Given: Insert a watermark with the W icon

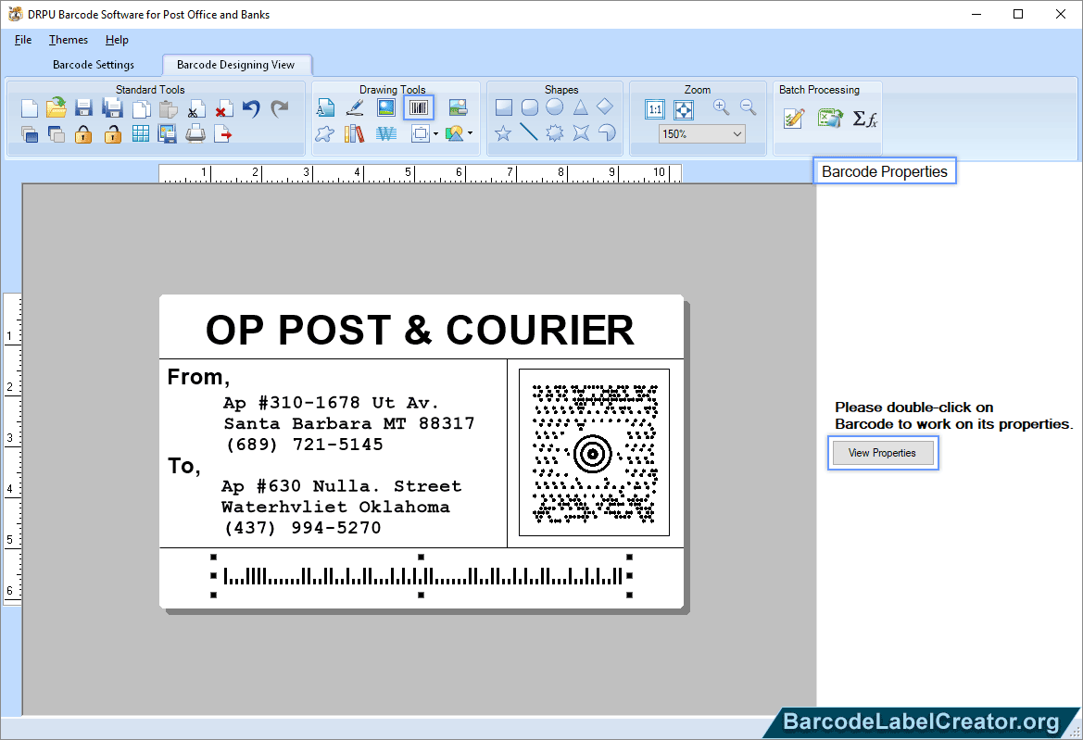Looking at the screenshot, I should click(386, 133).
